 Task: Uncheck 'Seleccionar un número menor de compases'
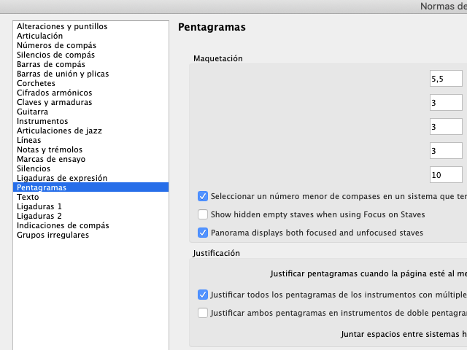click(x=203, y=196)
